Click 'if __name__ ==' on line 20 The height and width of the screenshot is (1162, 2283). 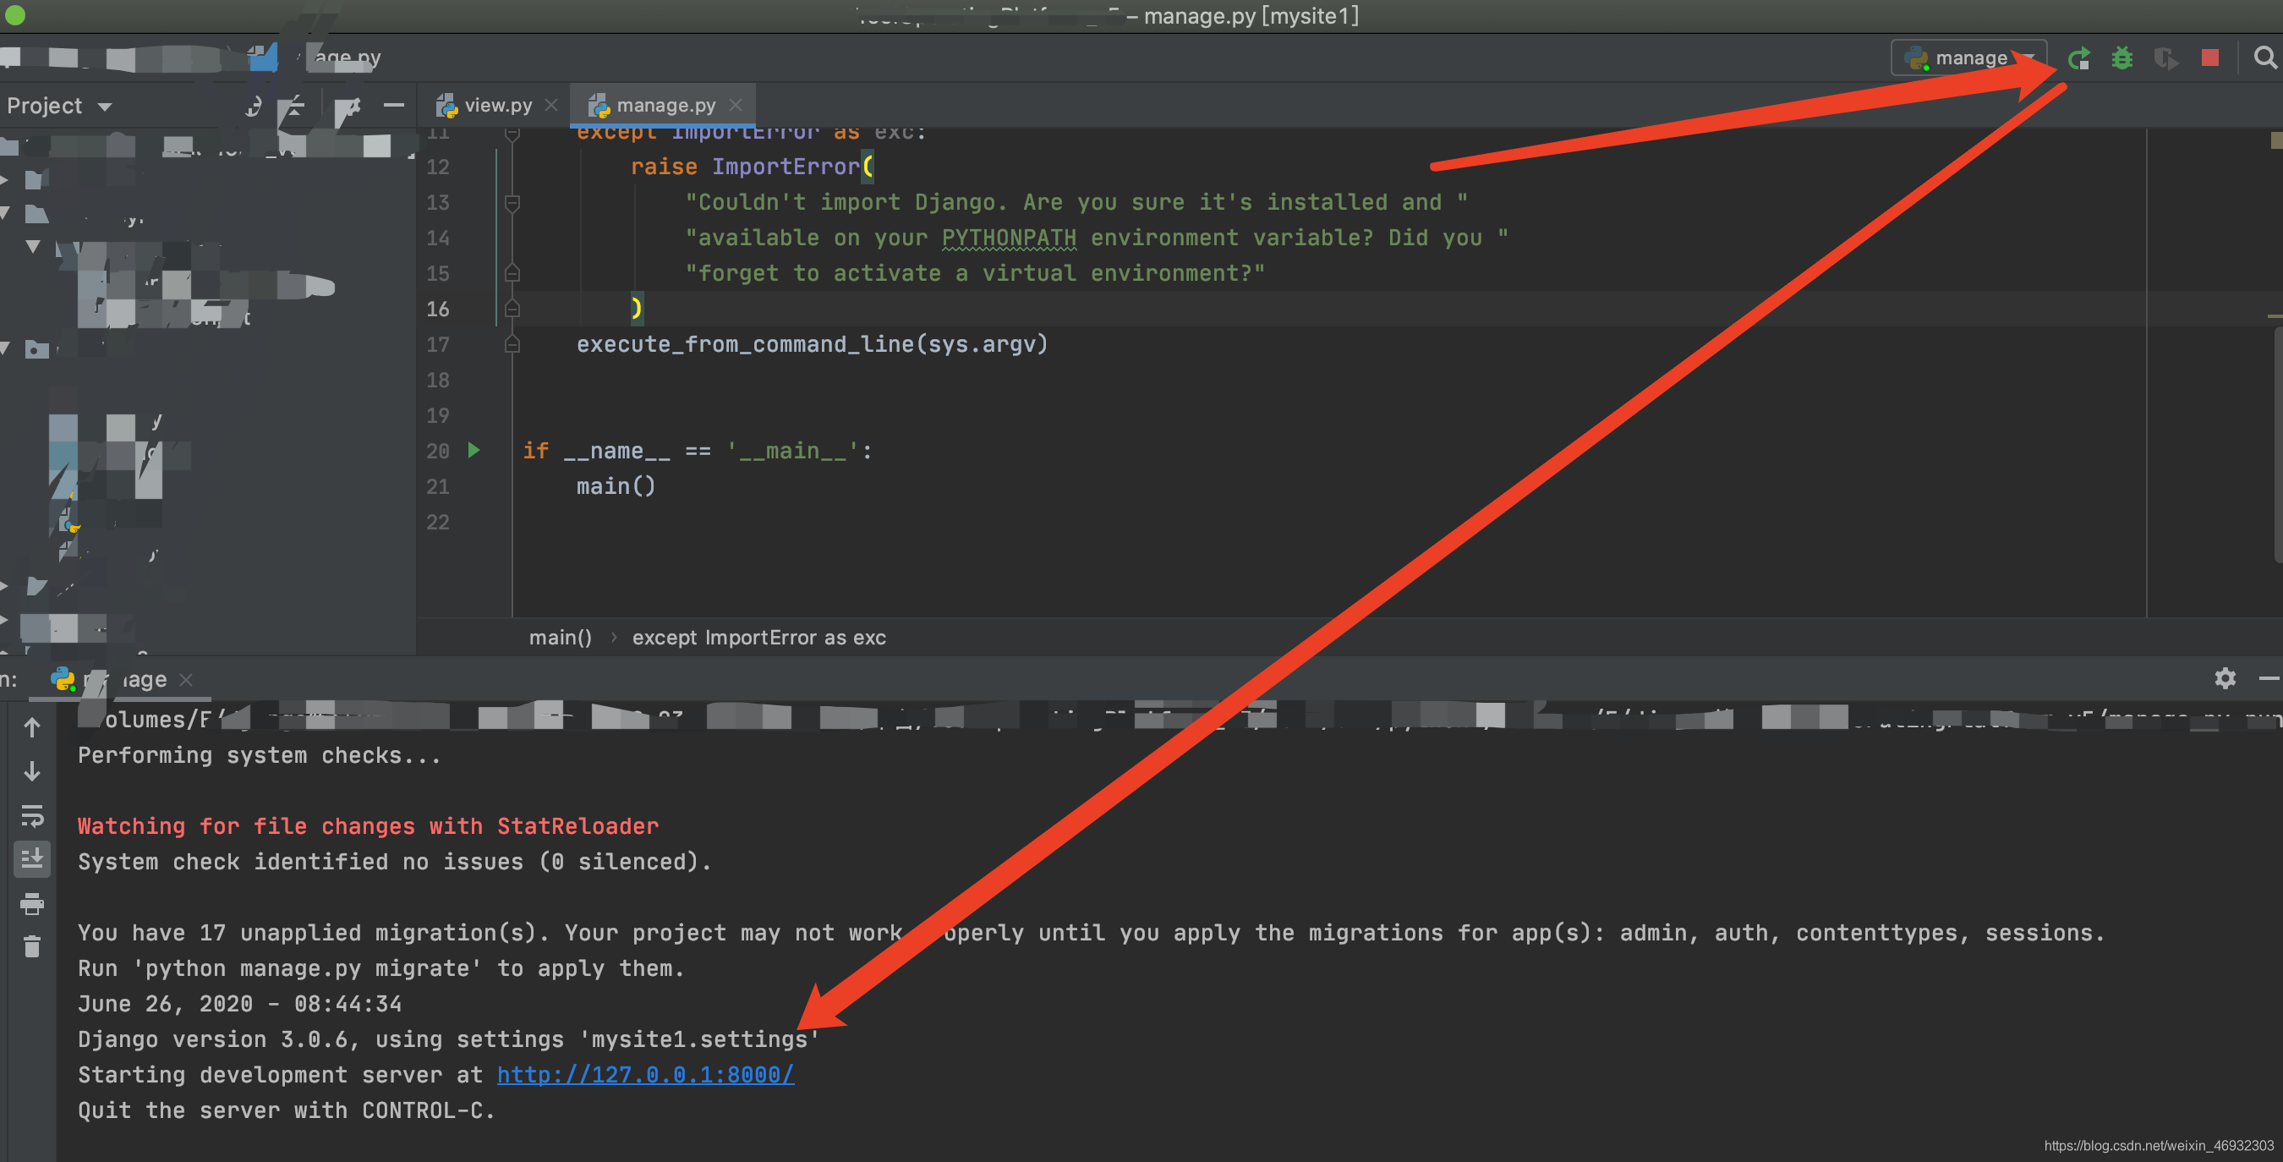click(616, 451)
